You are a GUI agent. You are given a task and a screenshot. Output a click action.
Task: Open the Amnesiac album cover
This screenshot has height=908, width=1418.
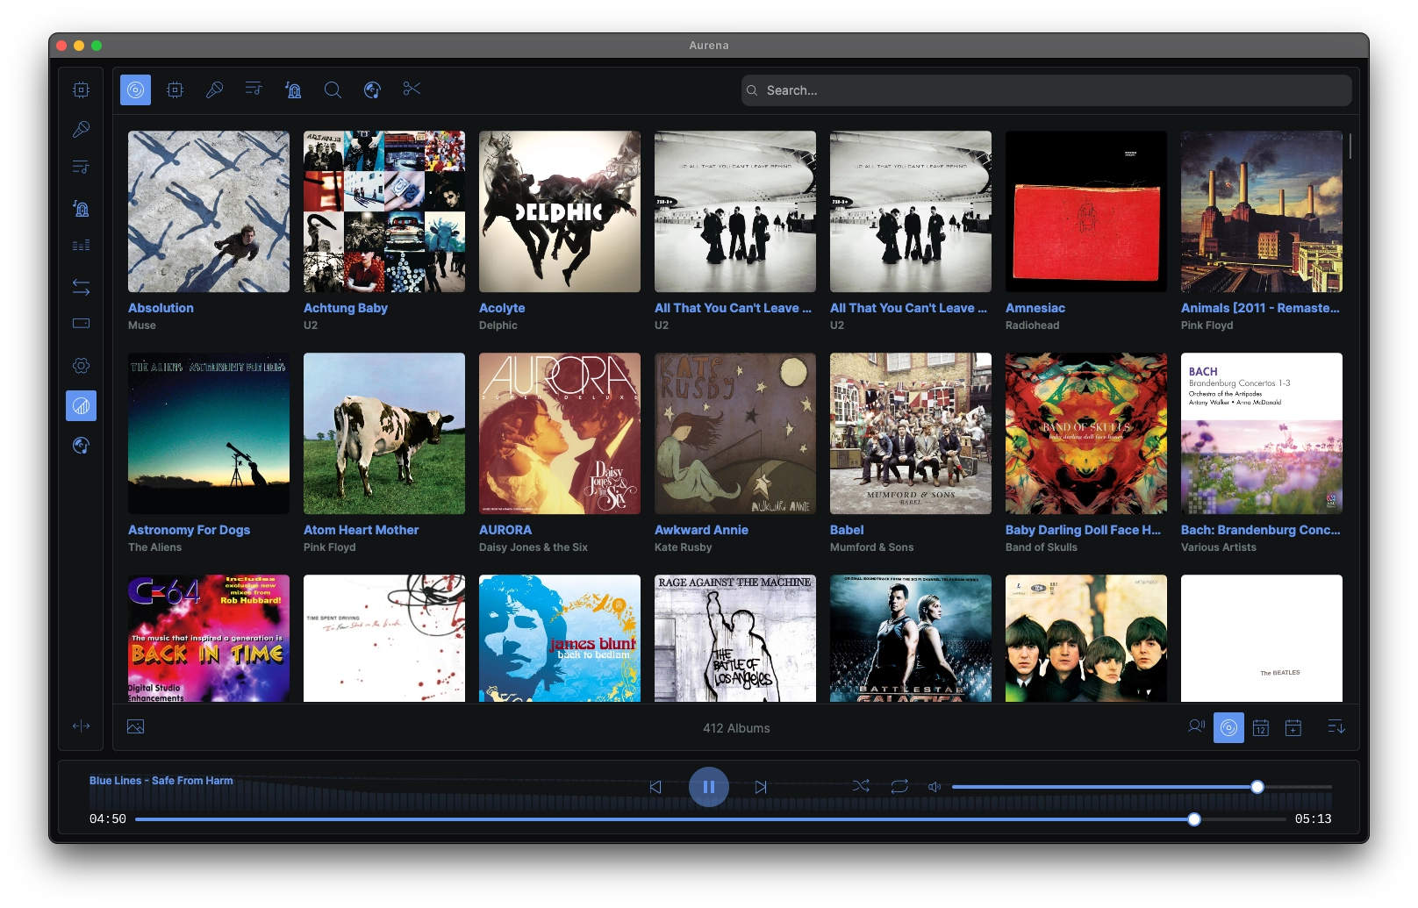(1086, 211)
